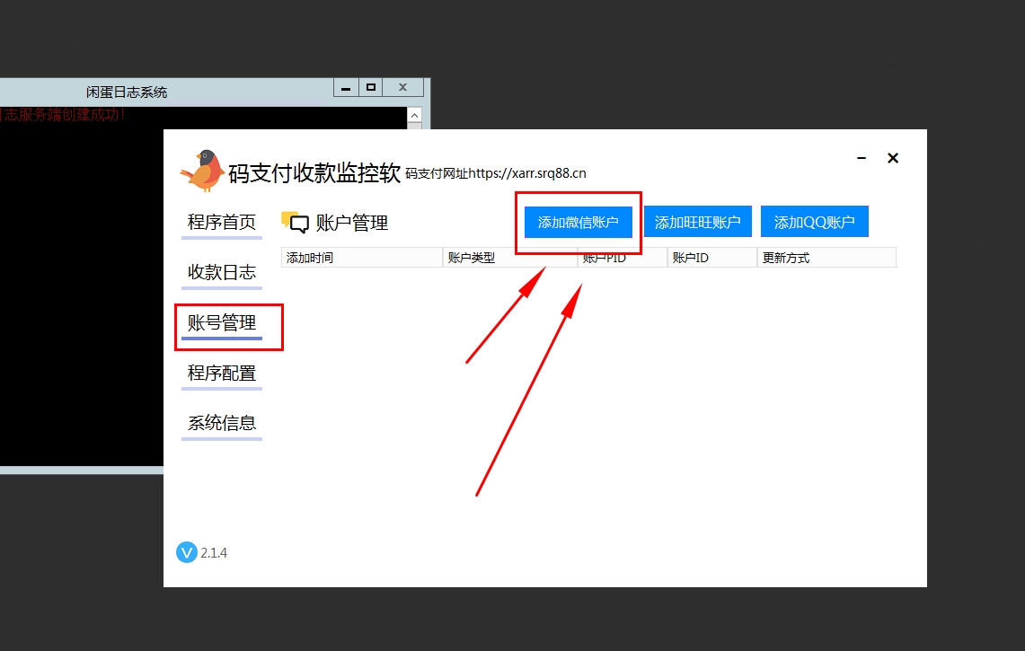Click the blue V version icon
Image resolution: width=1025 pixels, height=651 pixels.
186,552
